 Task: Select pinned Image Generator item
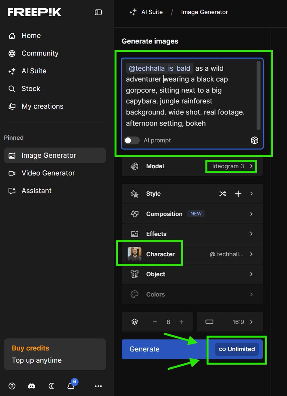55,155
